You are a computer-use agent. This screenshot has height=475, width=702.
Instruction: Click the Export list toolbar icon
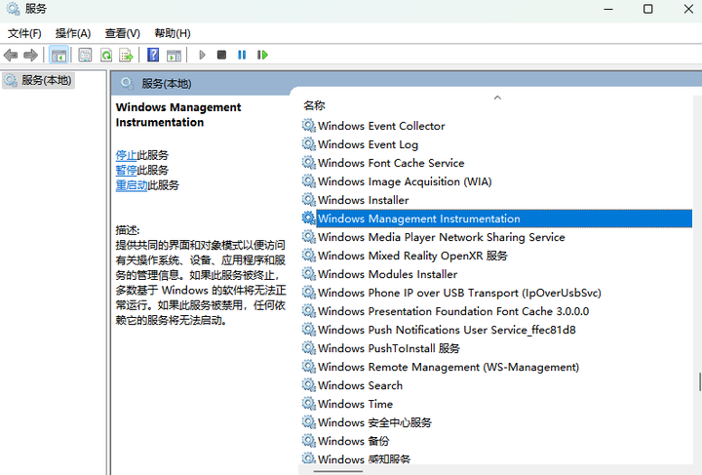tap(126, 55)
